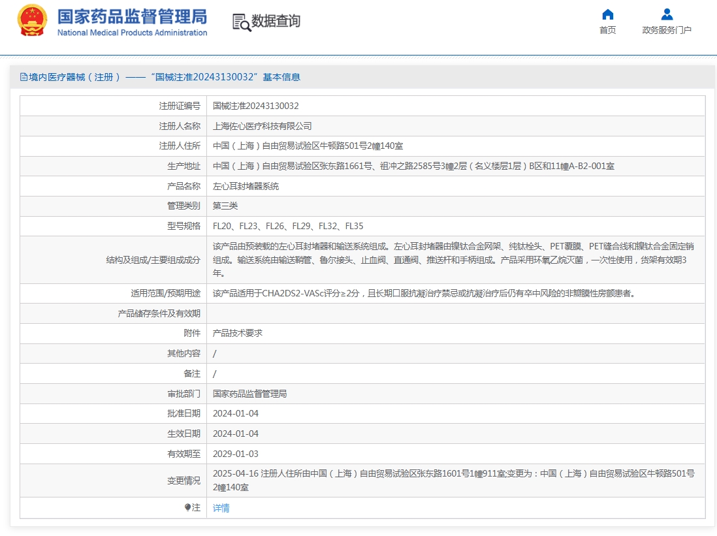
Task: Click the national emblem logo
Action: (x=32, y=21)
